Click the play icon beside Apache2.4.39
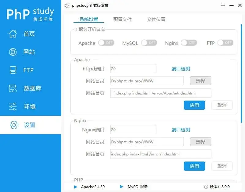The width and height of the screenshot is (245, 192). [76, 187]
